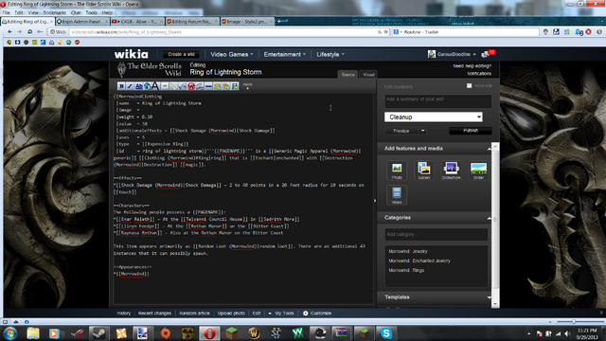
Task: Click Customize in bottom toolbar
Action: click(317, 314)
